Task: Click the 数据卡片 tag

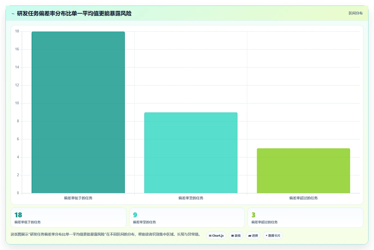Action: pos(273,236)
